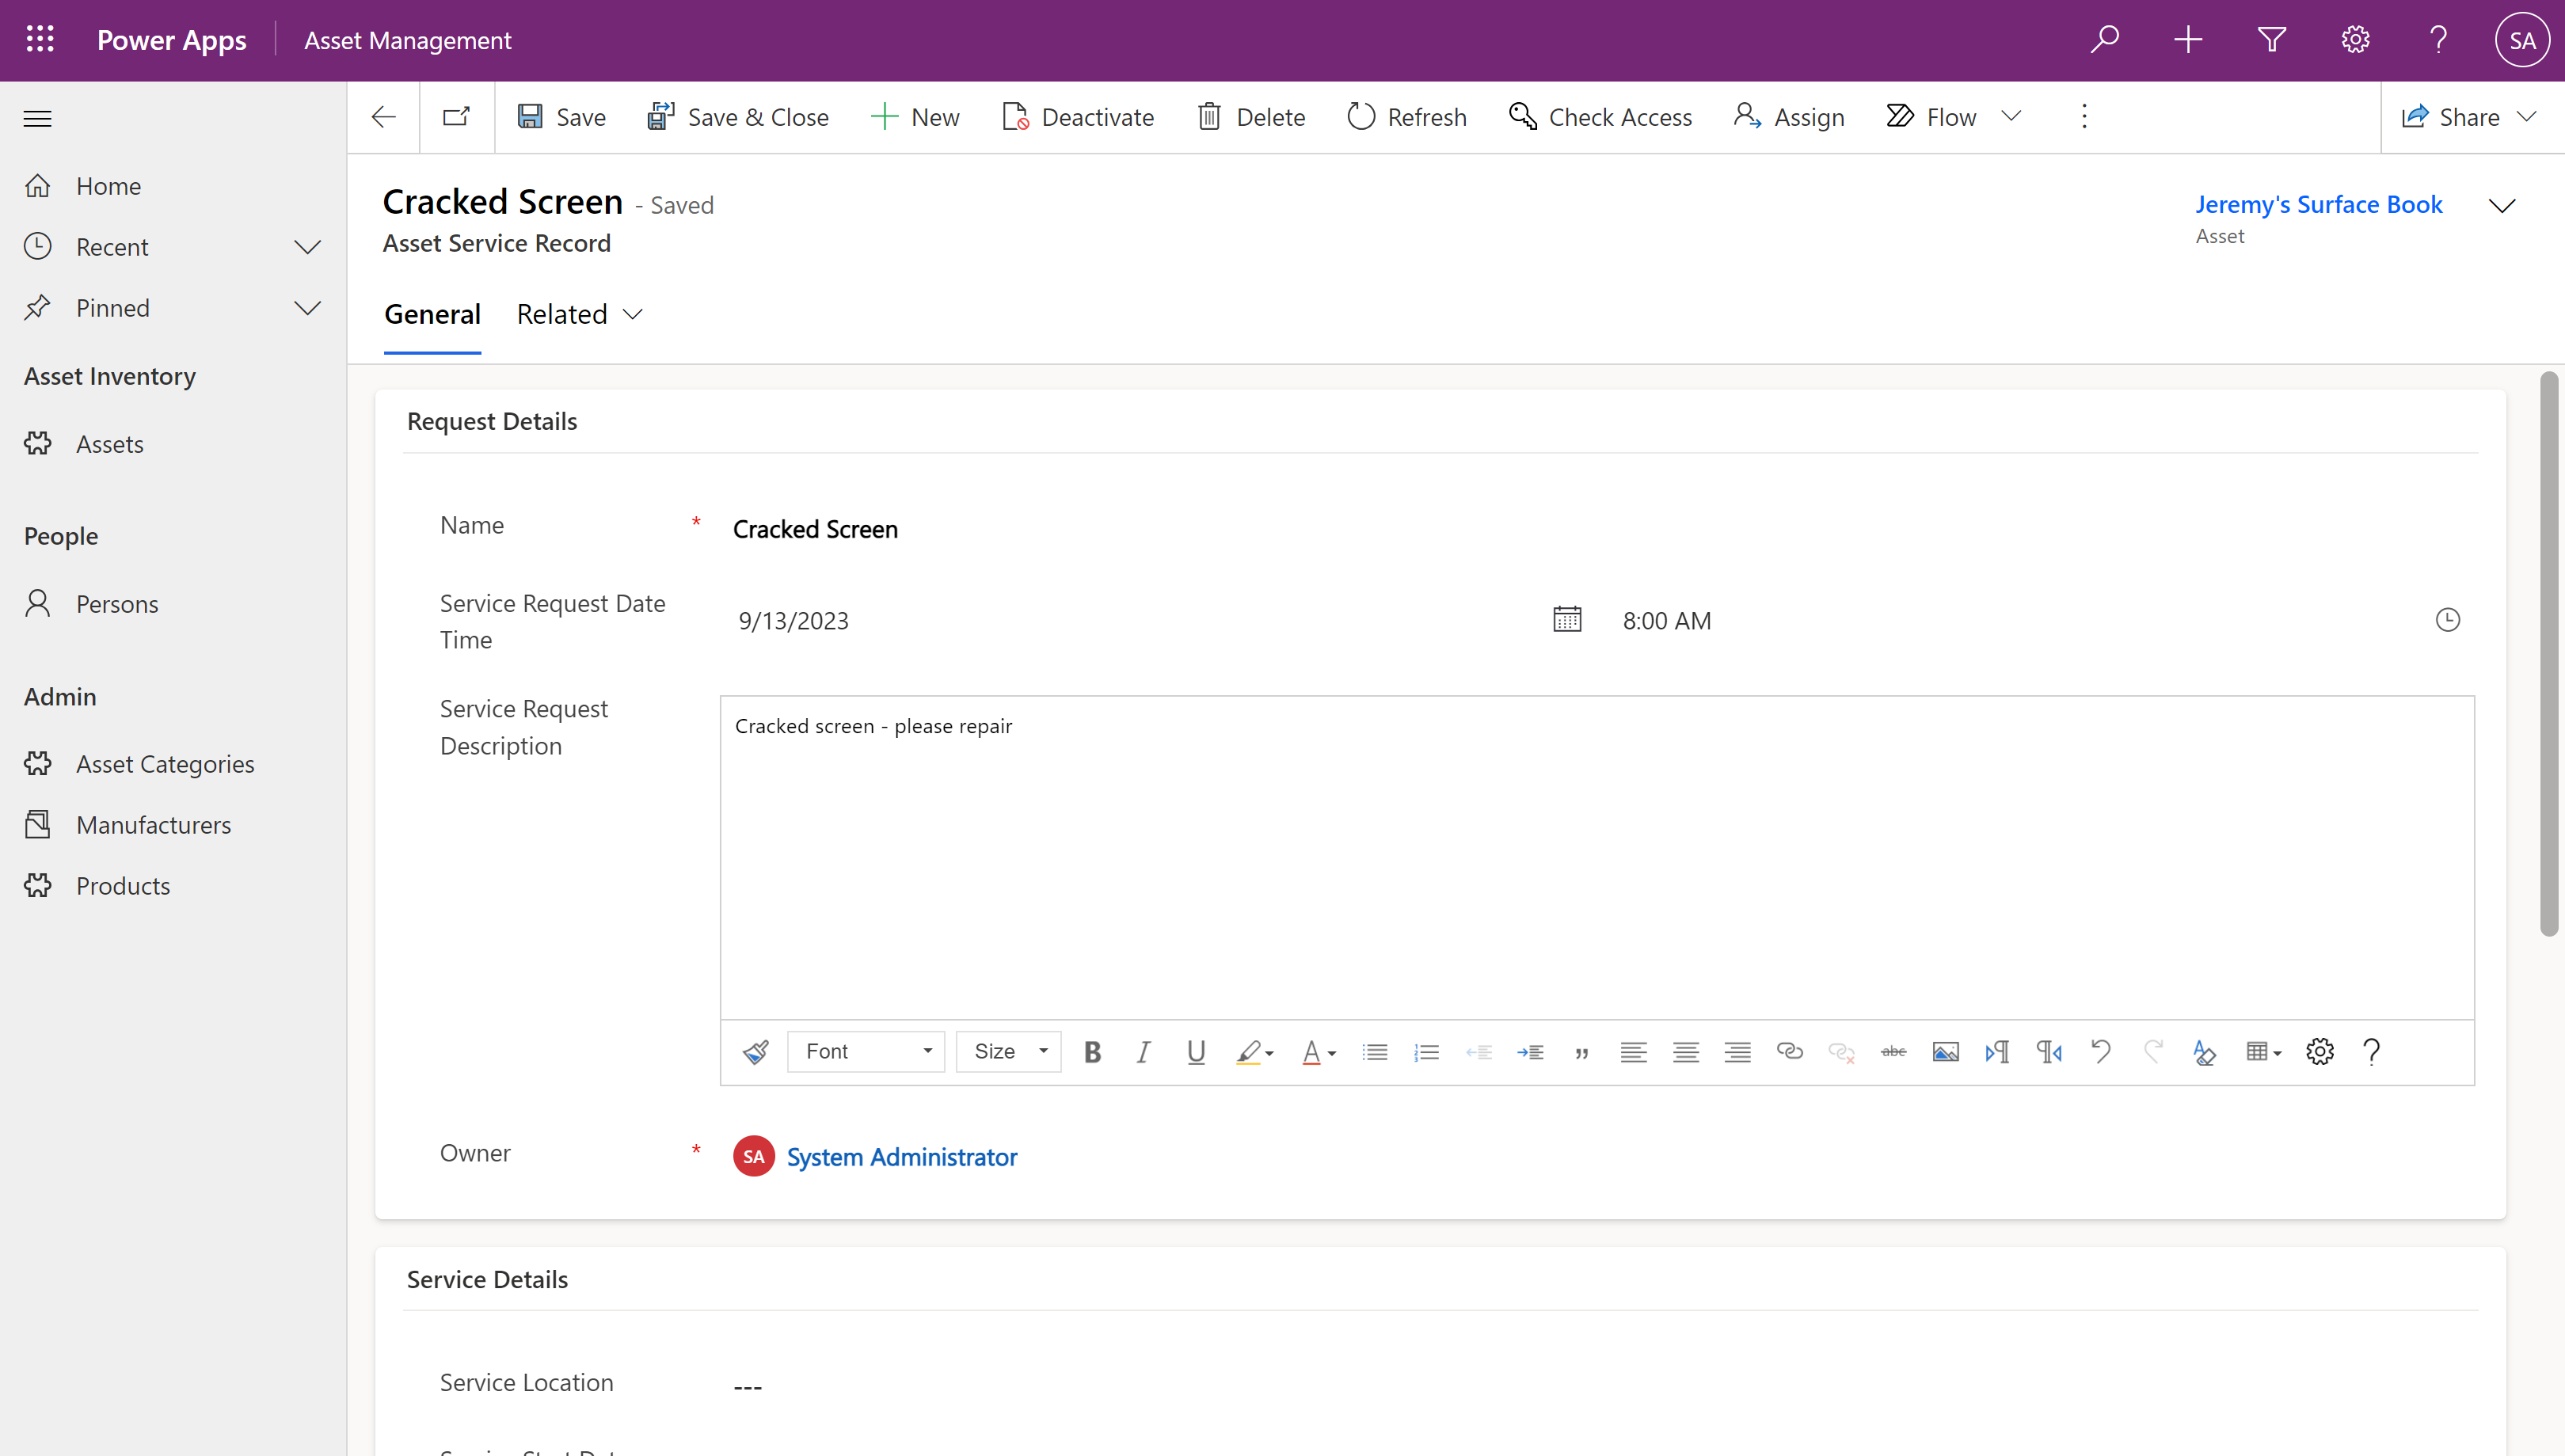This screenshot has width=2565, height=1456.
Task: Center align the text
Action: coord(1686,1052)
